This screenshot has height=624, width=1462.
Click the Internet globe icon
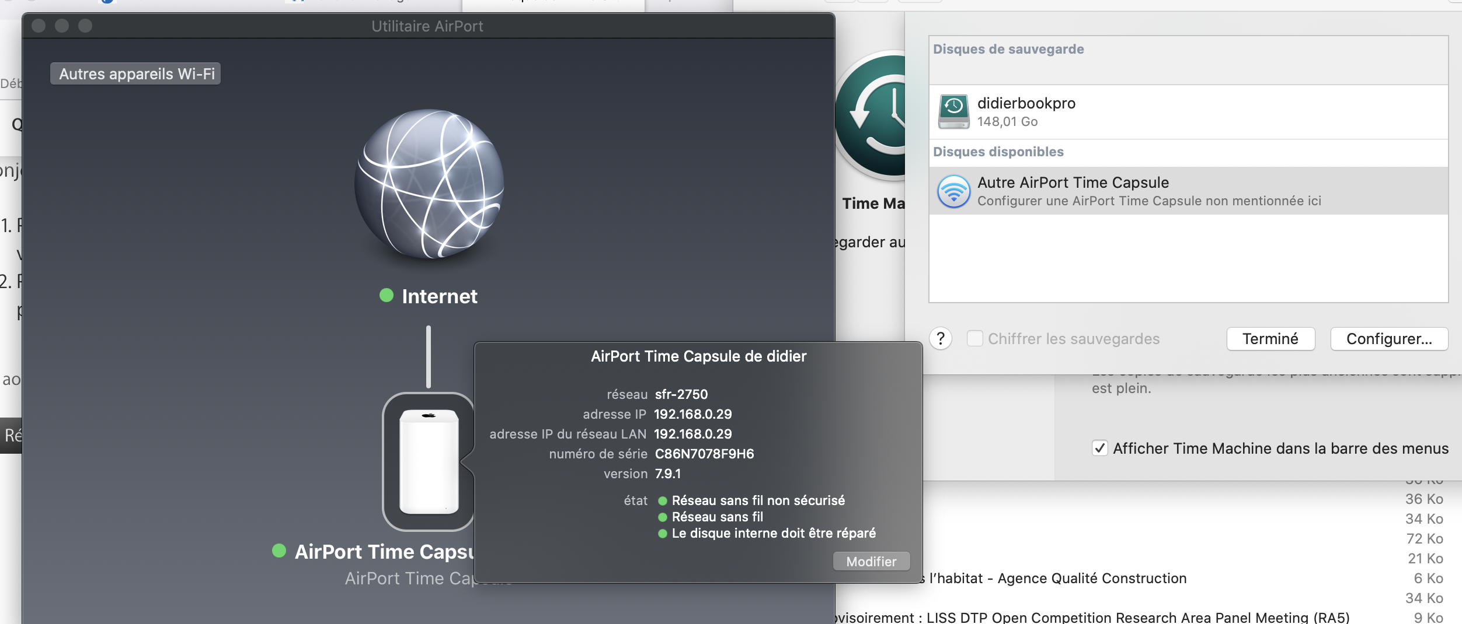click(429, 184)
